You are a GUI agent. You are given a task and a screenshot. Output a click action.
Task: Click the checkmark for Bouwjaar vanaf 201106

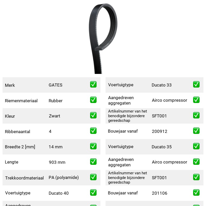pyautogui.click(x=196, y=192)
